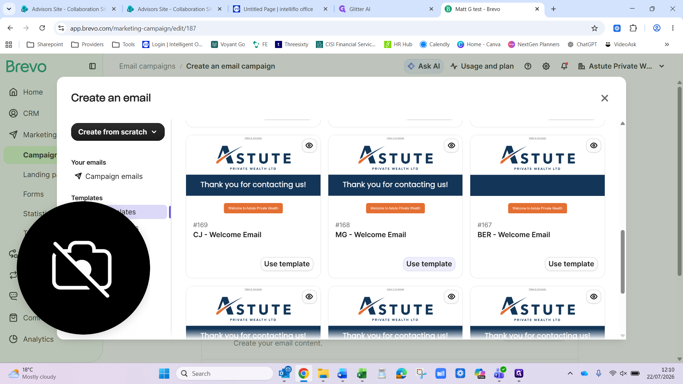Open the weather widget

32,374
